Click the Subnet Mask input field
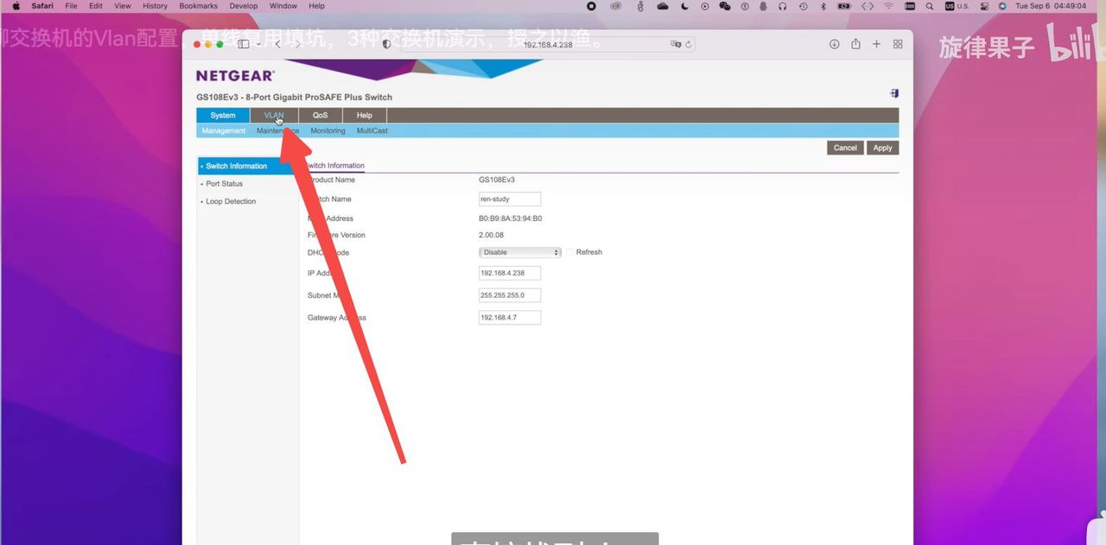The height and width of the screenshot is (545, 1106). point(510,295)
